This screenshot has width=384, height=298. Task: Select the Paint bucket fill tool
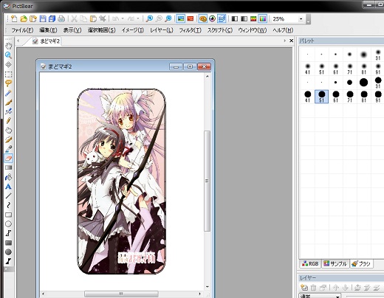coord(8,177)
